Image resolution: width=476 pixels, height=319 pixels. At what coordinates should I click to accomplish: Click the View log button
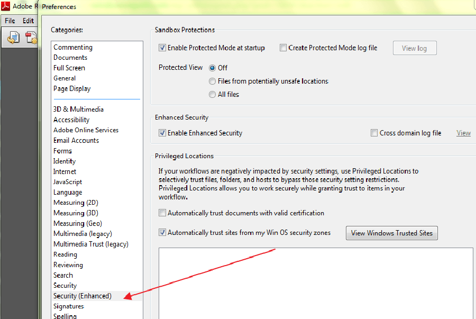(x=414, y=48)
